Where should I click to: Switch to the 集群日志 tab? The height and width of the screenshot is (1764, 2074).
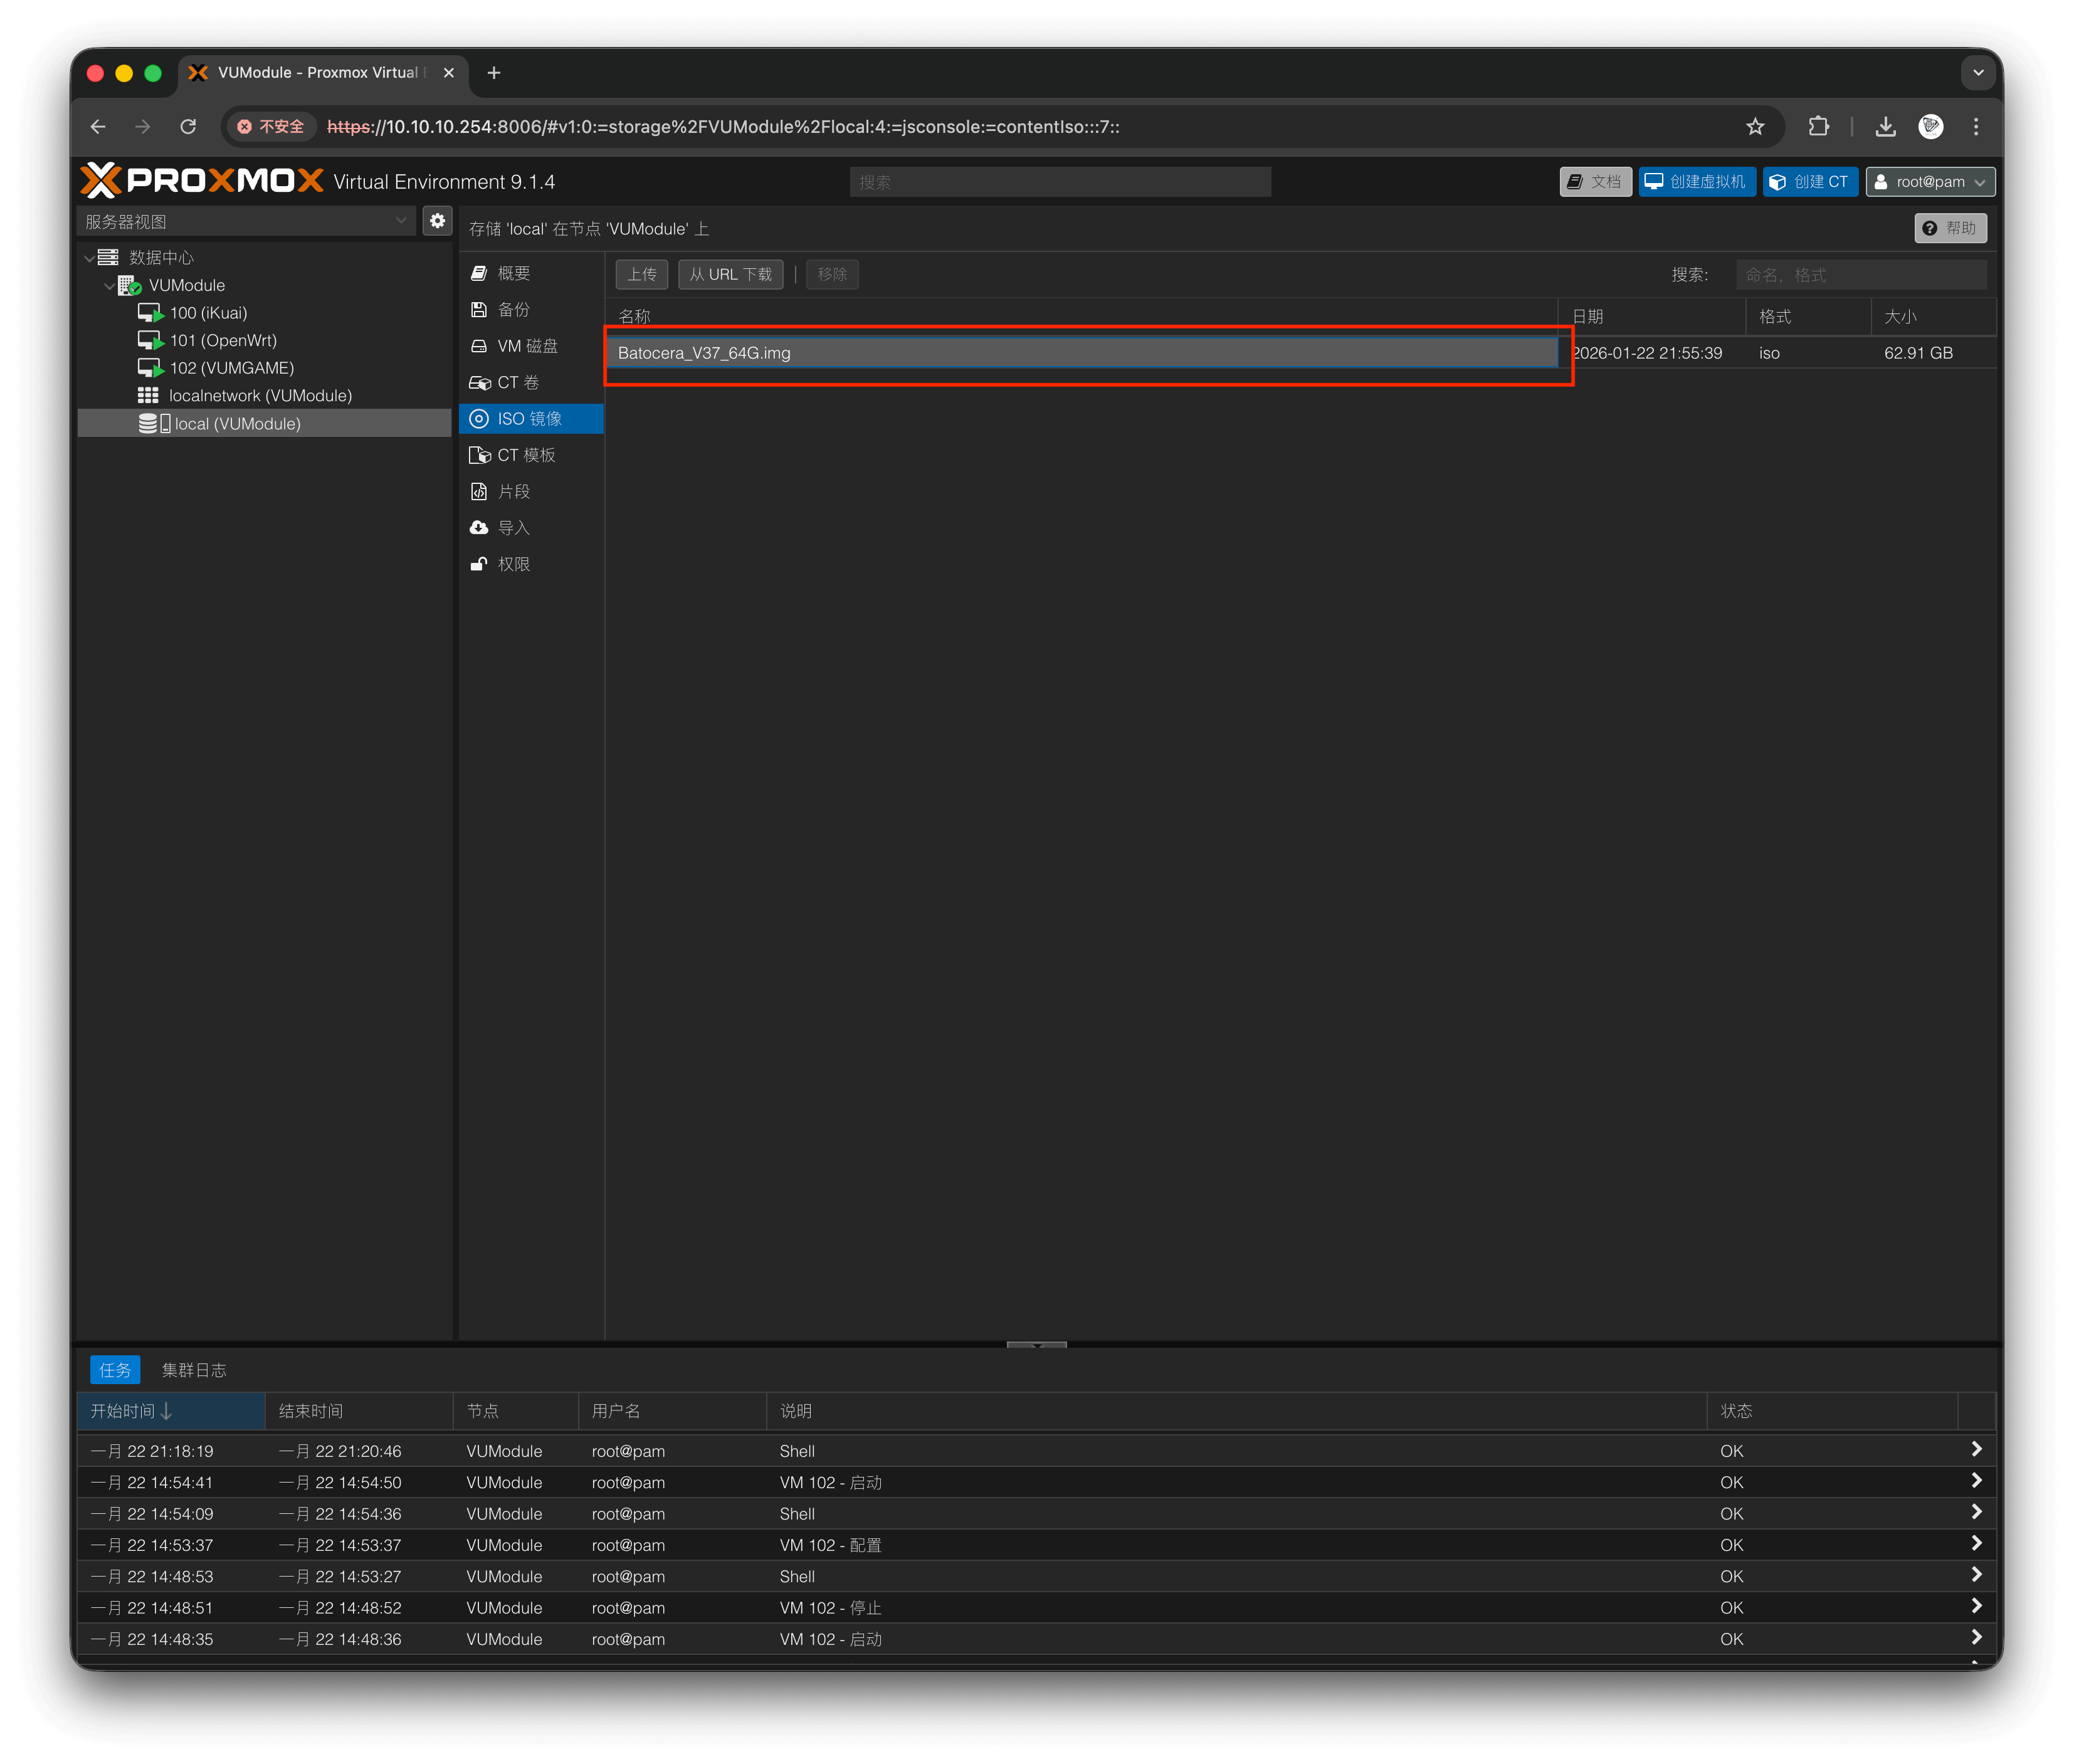[x=194, y=1370]
